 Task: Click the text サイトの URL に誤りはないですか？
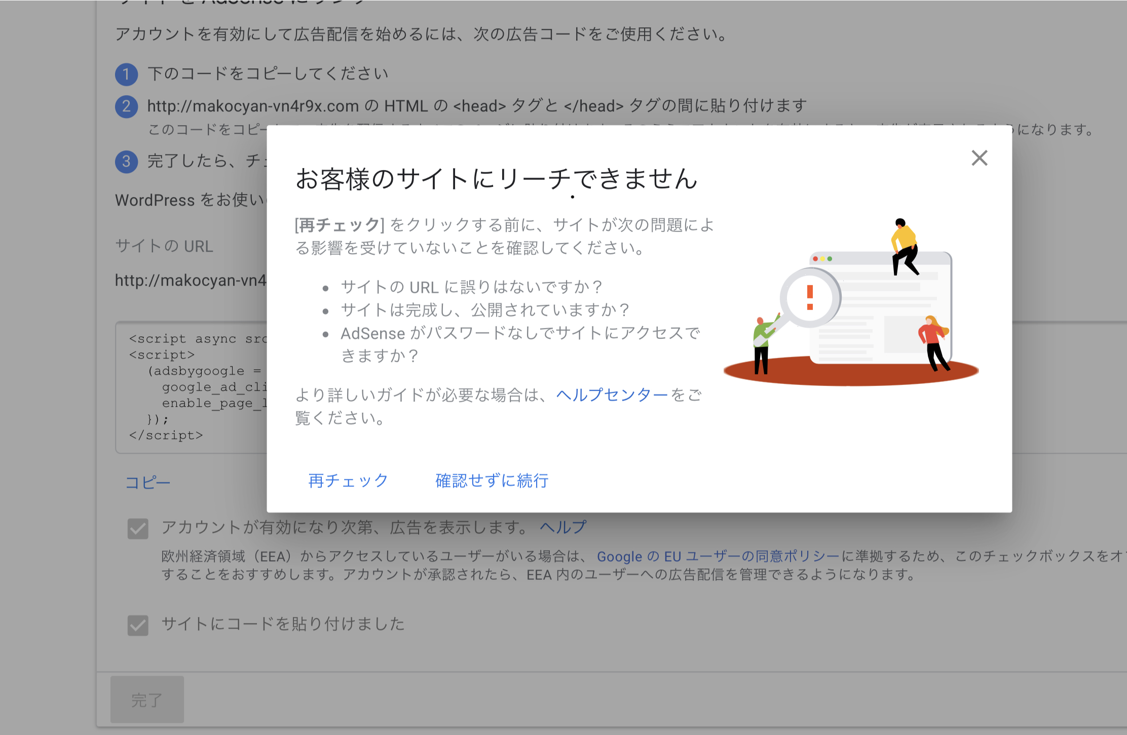tap(472, 287)
